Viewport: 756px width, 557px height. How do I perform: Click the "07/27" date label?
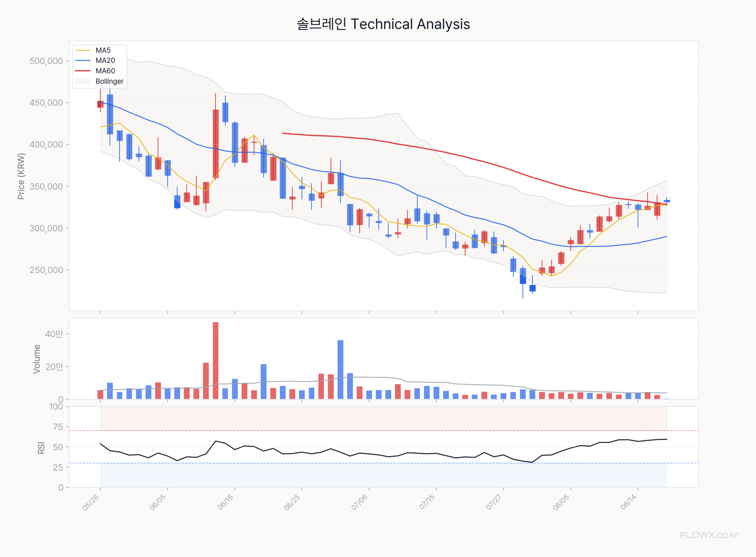(x=494, y=502)
